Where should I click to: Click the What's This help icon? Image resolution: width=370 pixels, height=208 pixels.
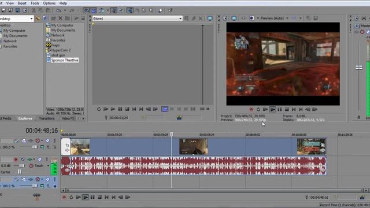(170, 10)
